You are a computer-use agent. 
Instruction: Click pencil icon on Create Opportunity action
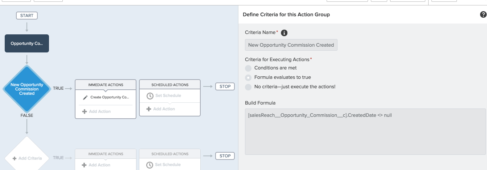pyautogui.click(x=85, y=97)
